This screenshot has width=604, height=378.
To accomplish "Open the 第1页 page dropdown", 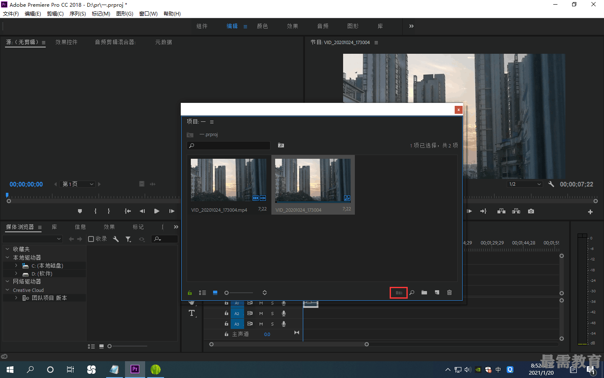I will point(78,184).
